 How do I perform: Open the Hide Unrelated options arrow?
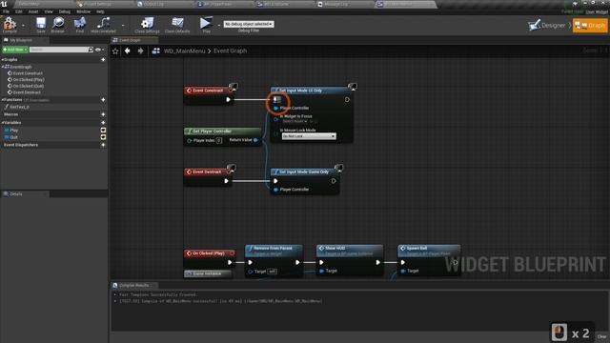(x=123, y=26)
